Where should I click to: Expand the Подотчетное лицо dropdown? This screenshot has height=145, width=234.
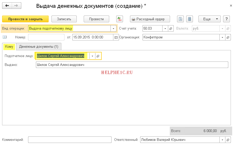[92, 56]
